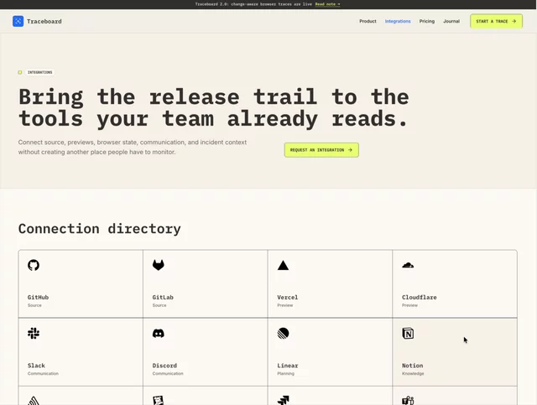
Task: Select the GitLab fox icon
Action: point(159,265)
